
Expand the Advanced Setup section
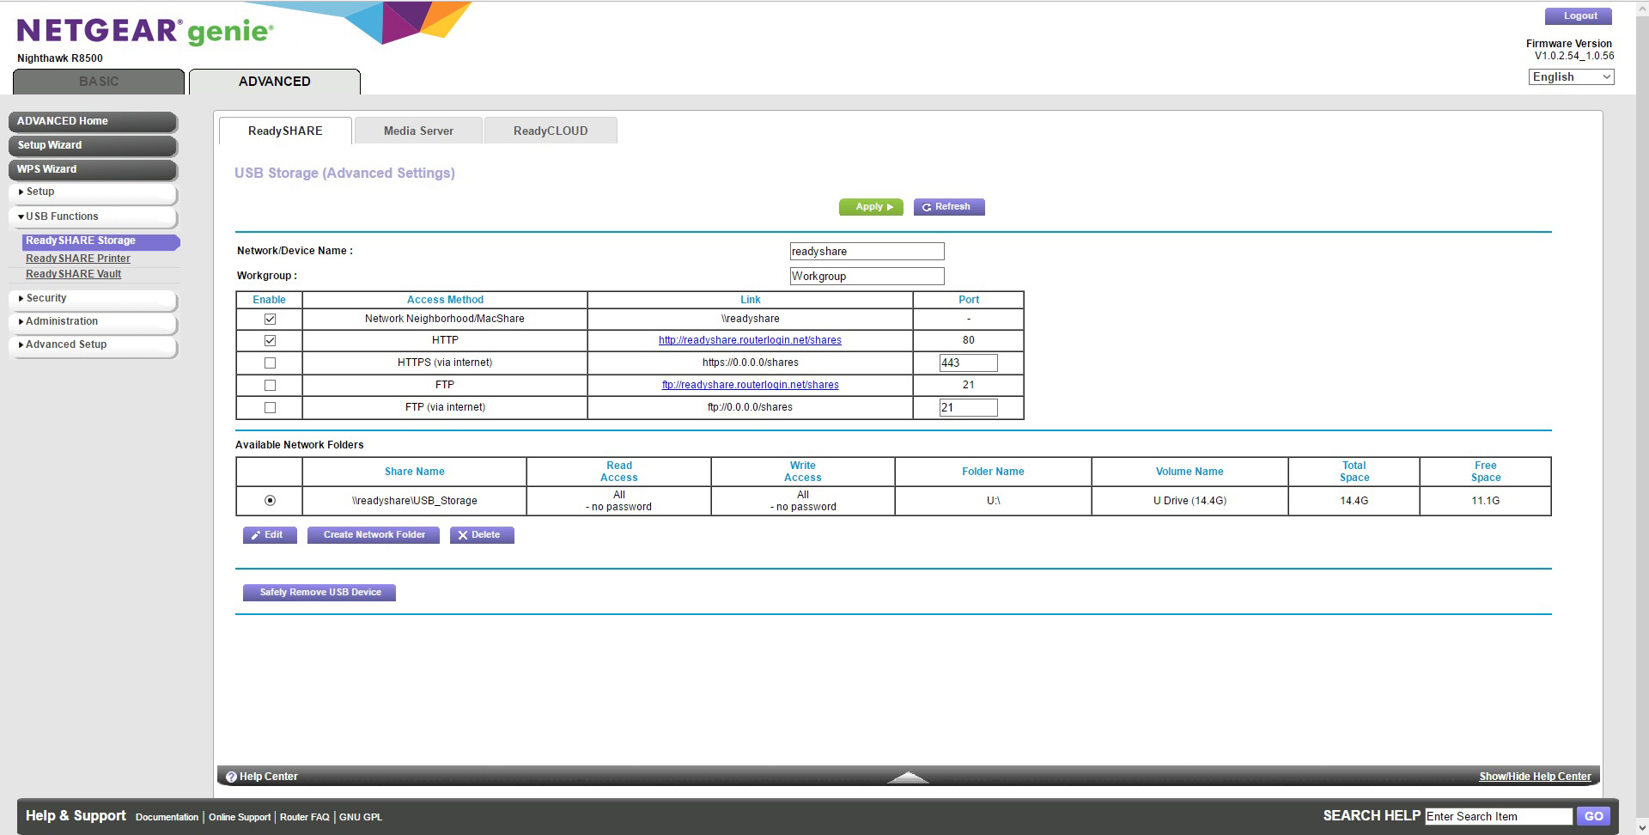[93, 344]
